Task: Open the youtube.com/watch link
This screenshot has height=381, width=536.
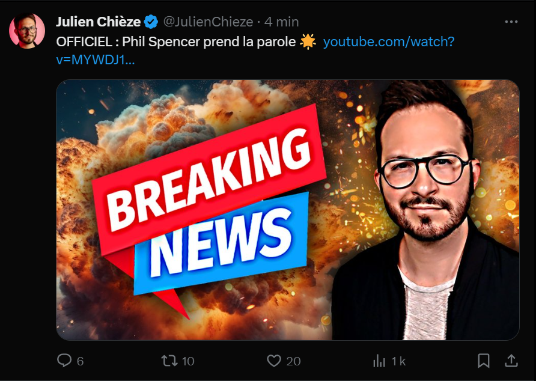Action: [x=389, y=41]
